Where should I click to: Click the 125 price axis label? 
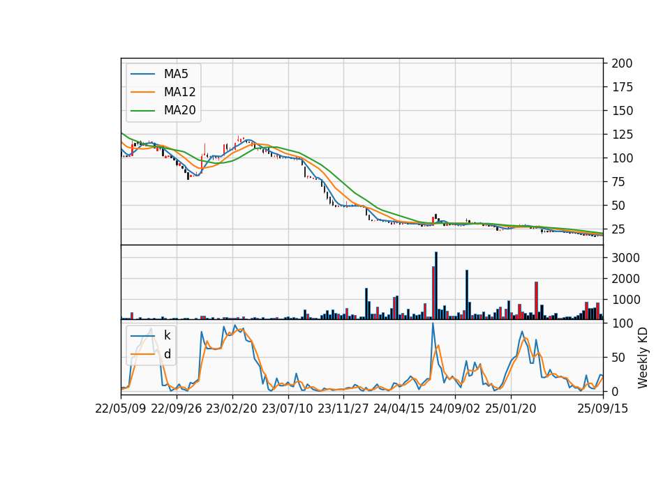(622, 135)
